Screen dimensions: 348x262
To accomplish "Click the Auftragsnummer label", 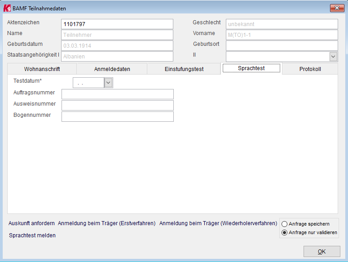I will [34, 93].
